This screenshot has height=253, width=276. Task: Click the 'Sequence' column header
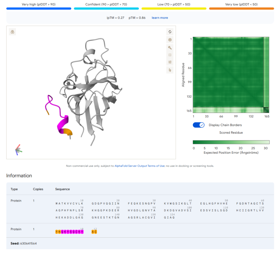point(63,189)
